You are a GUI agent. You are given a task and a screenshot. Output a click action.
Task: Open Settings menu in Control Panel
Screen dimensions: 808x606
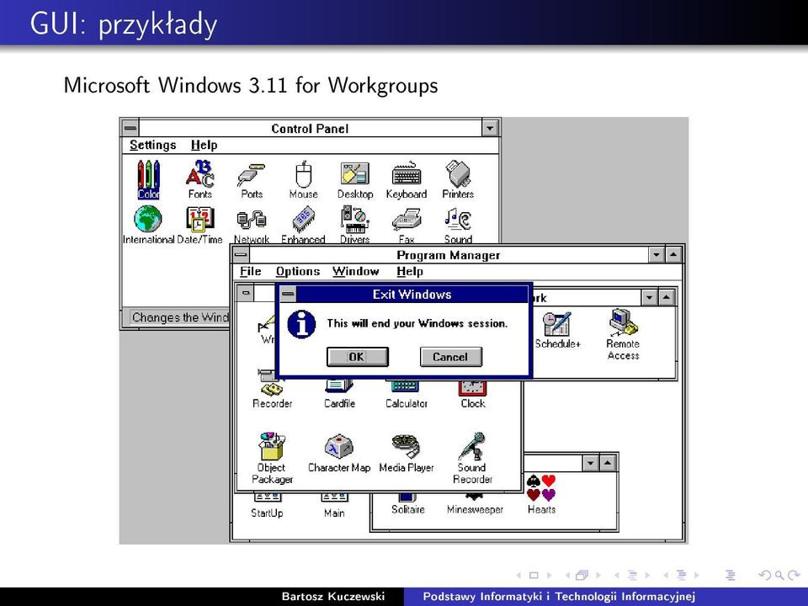(152, 145)
